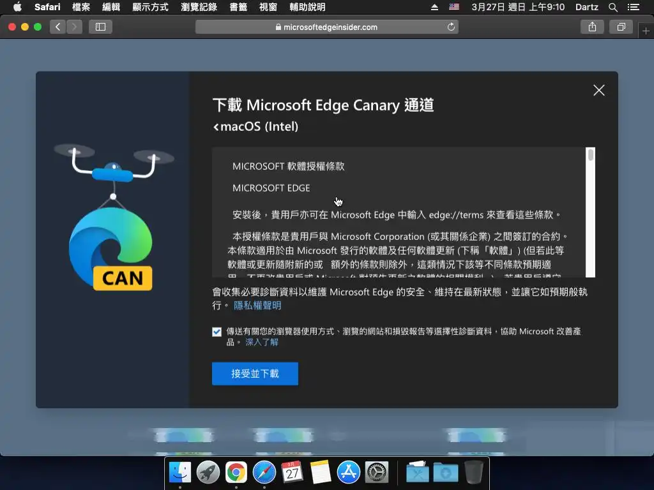Open Google Chrome from the Dock
Viewport: 654px width, 490px height.
236,473
